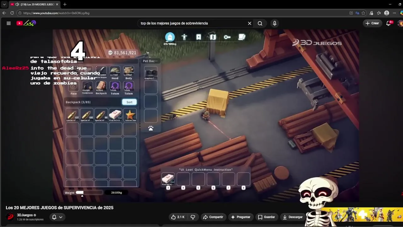Select the video title Los 20 MEJORES JUEGOS
Screen dimensions: 403x227
tap(60, 208)
